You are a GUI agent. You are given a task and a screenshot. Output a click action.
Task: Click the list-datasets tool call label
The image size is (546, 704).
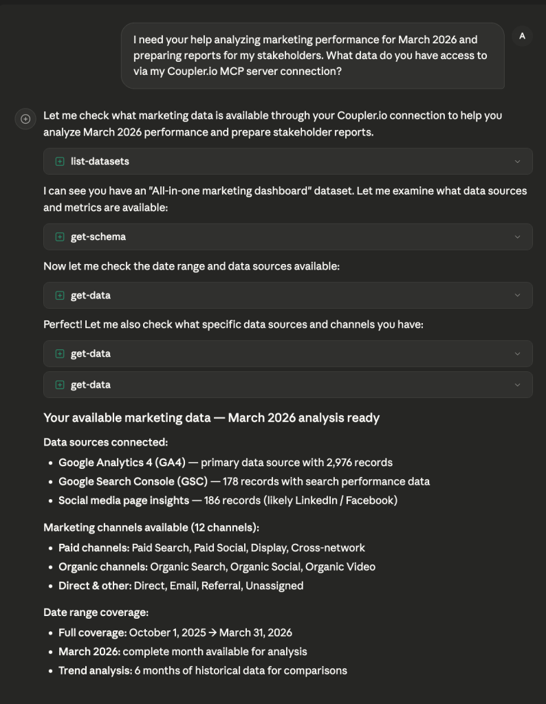click(x=100, y=162)
